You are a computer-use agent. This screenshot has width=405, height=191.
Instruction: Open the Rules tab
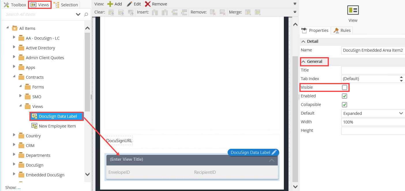[x=342, y=30]
